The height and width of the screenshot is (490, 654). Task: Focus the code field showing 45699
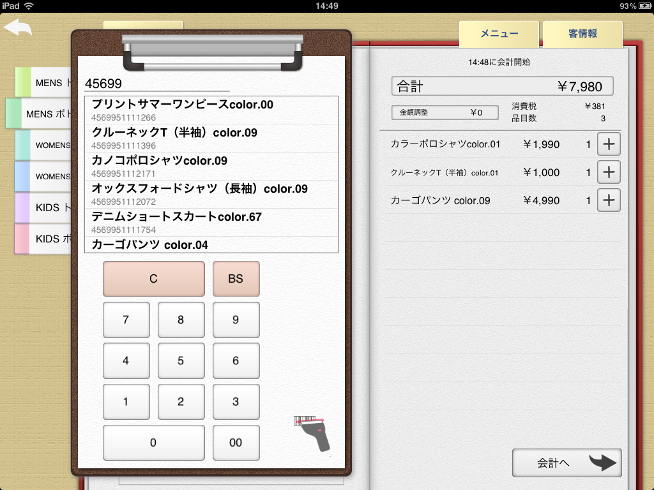pyautogui.click(x=157, y=84)
